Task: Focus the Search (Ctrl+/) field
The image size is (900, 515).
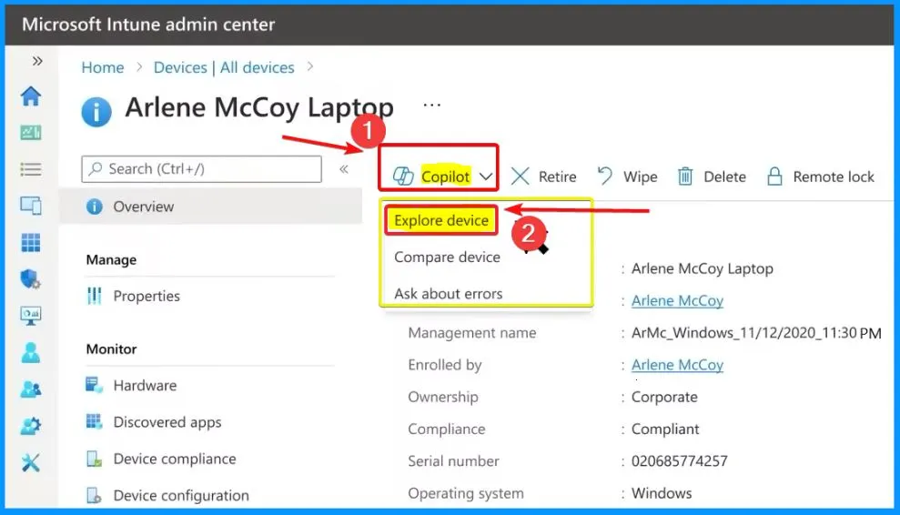Action: pyautogui.click(x=201, y=169)
